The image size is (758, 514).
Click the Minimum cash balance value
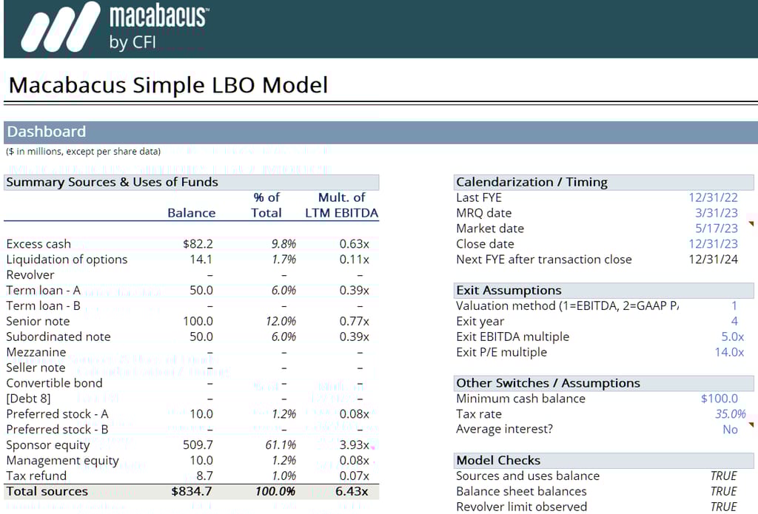pyautogui.click(x=720, y=398)
